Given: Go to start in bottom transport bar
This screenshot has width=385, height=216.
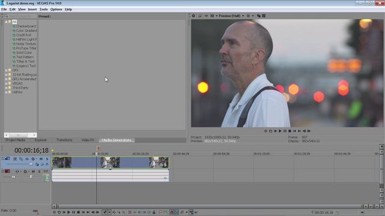Looking at the screenshot, I should click(x=83, y=212).
